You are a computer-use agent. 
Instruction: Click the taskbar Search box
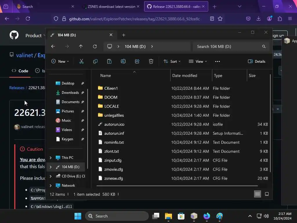click(117, 216)
